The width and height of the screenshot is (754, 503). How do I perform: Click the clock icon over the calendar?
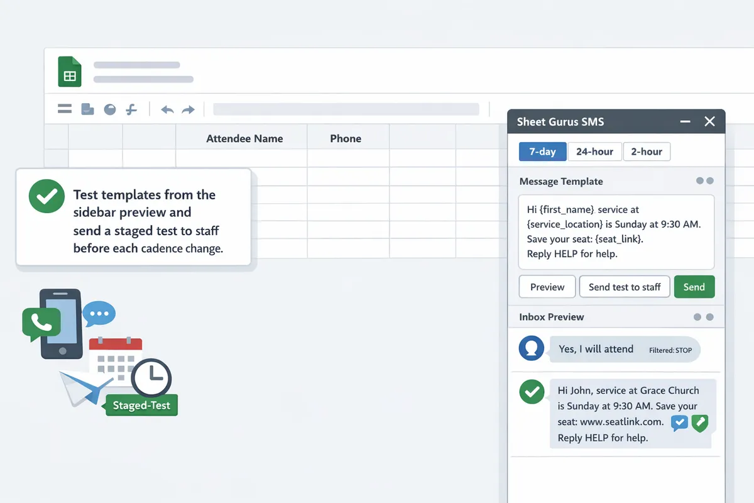151,379
